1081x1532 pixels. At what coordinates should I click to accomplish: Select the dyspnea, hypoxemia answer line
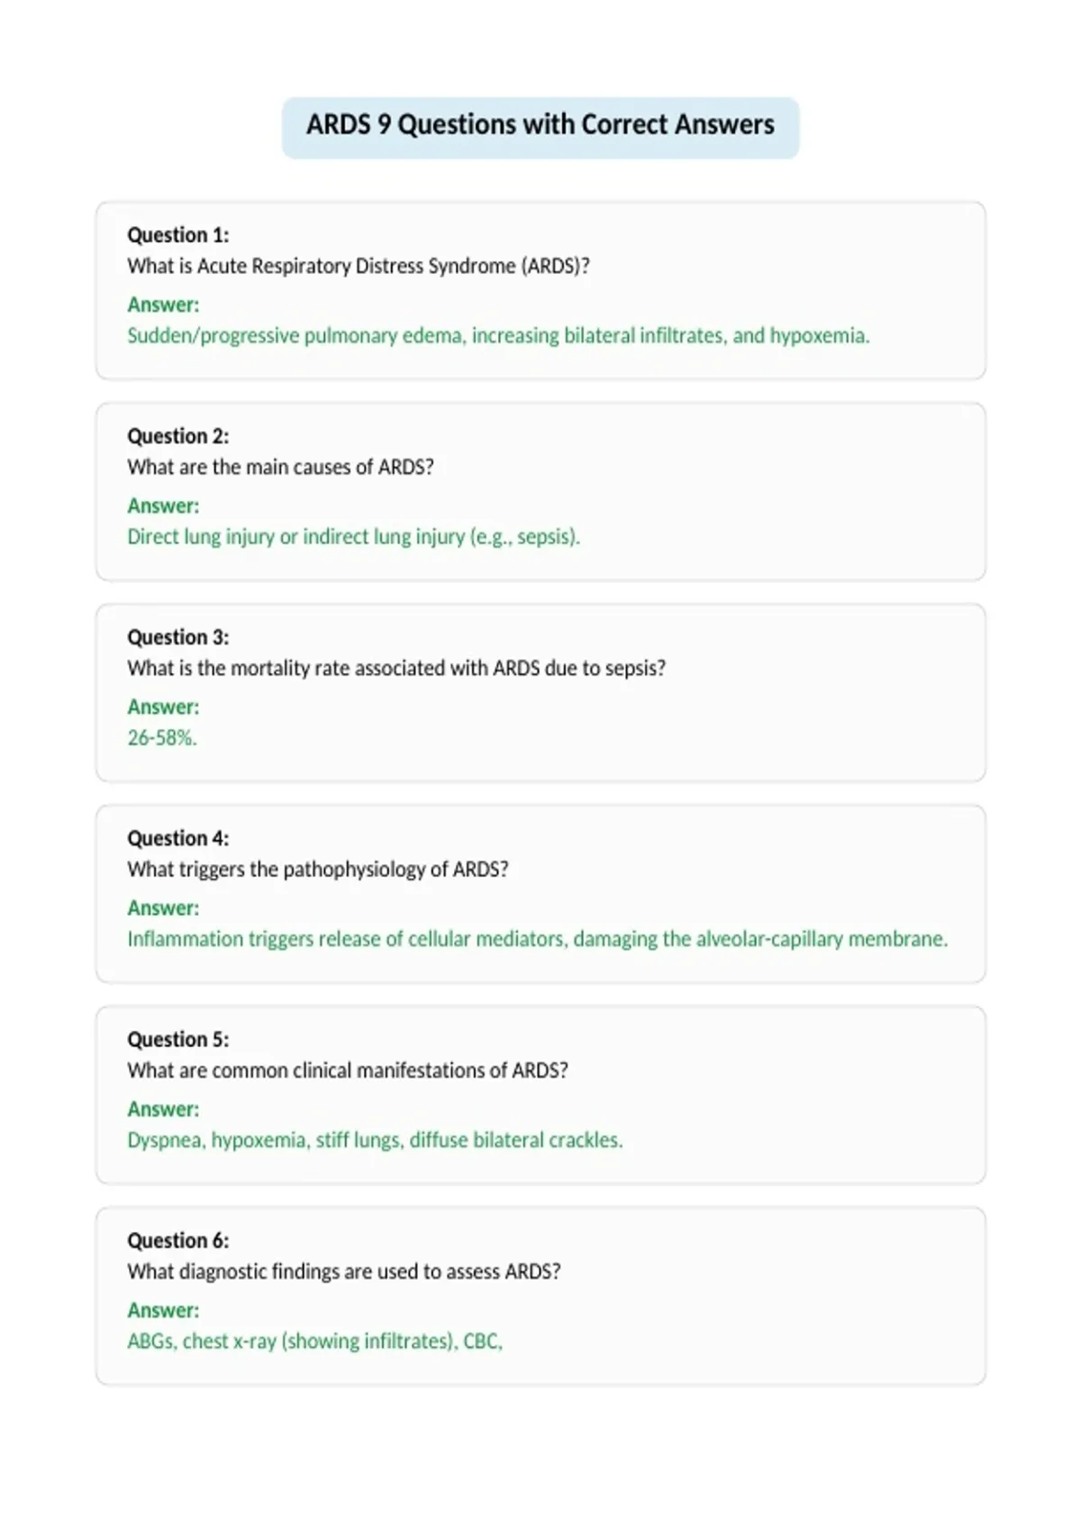tap(375, 1140)
